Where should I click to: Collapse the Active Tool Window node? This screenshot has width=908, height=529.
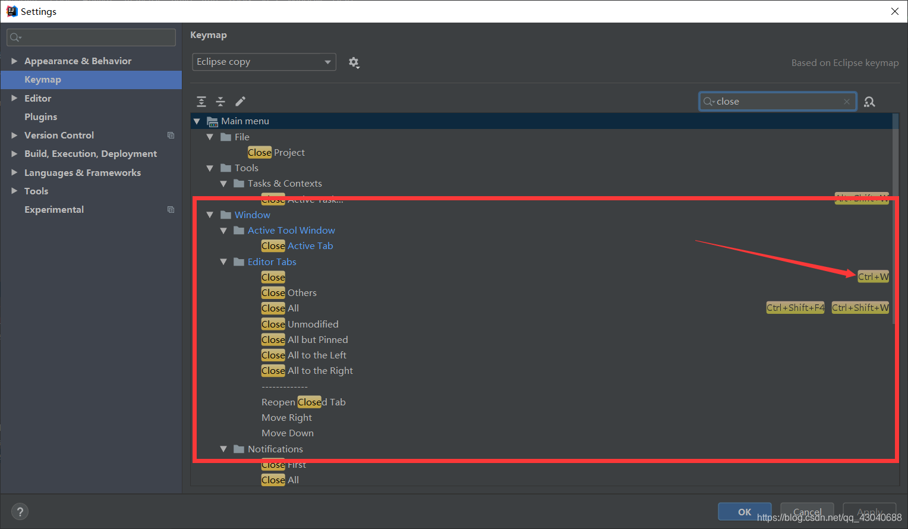tap(223, 231)
